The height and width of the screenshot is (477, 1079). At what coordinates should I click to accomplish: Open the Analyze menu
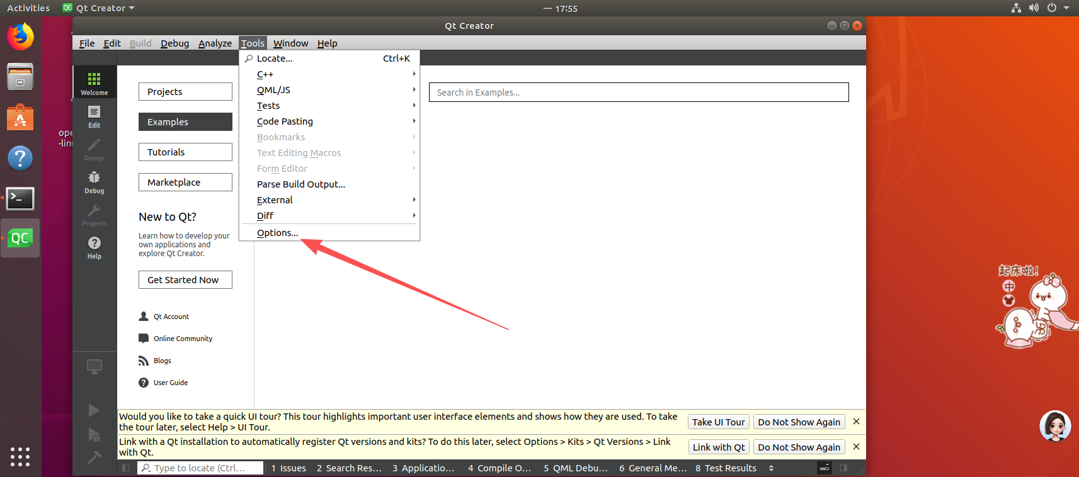pos(215,43)
